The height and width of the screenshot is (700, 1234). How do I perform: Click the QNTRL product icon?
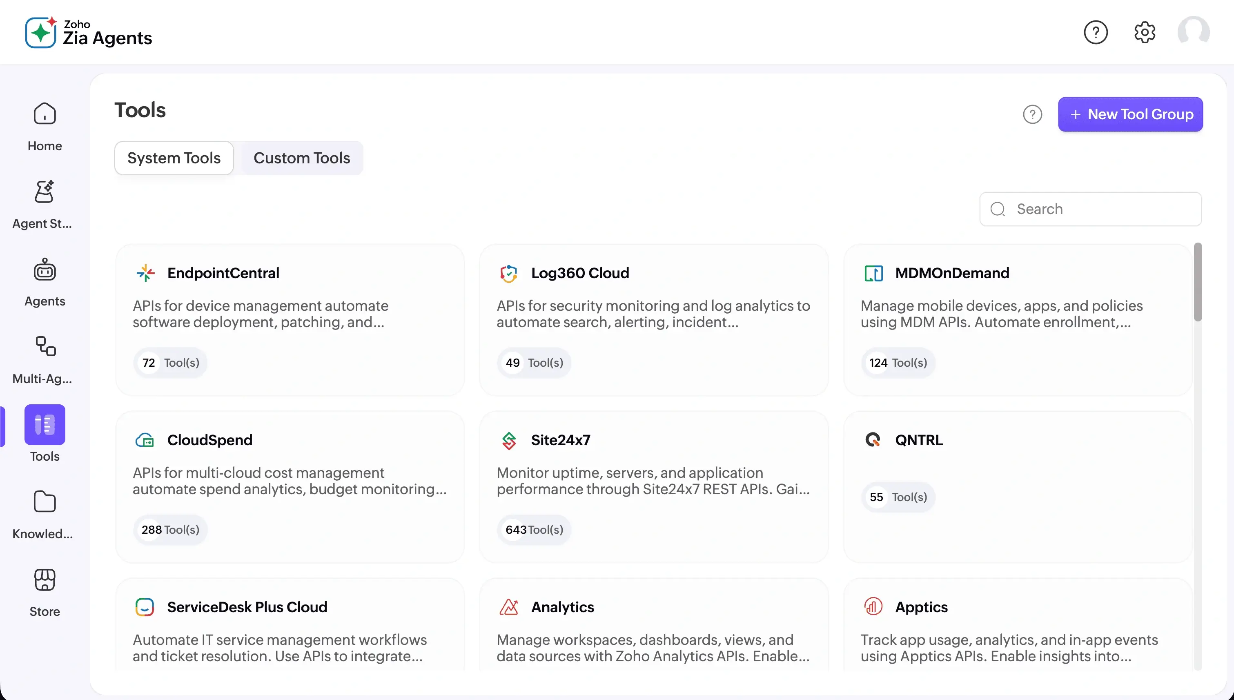point(873,440)
